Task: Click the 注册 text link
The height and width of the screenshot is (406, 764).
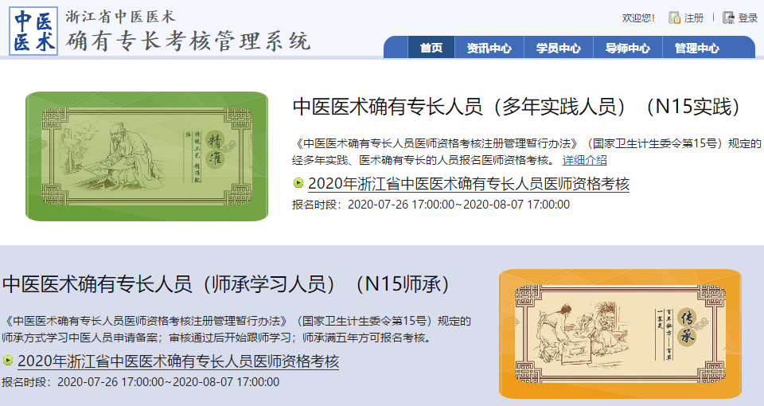Action: [694, 18]
